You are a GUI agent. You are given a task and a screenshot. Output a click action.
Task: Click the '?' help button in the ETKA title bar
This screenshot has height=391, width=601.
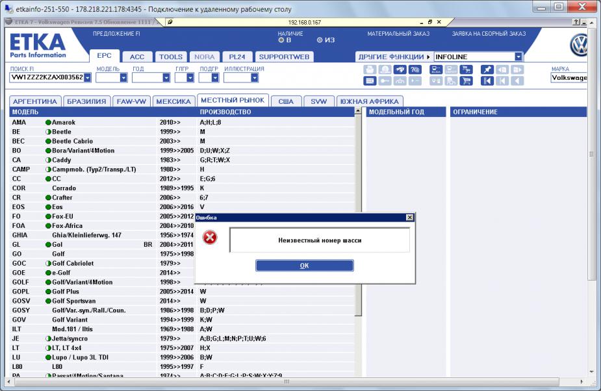[x=576, y=22]
